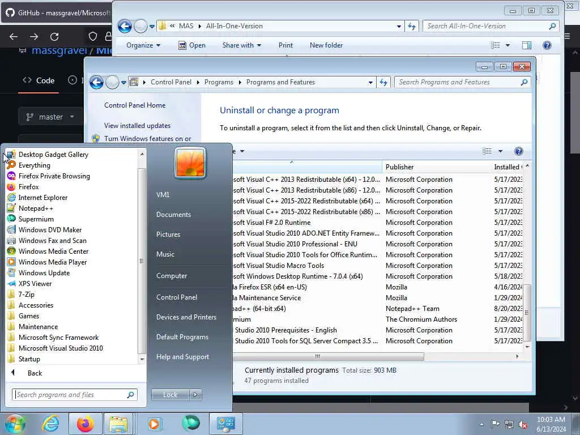Open Control Panel from Start menu
This screenshot has height=435, width=580.
(x=177, y=297)
